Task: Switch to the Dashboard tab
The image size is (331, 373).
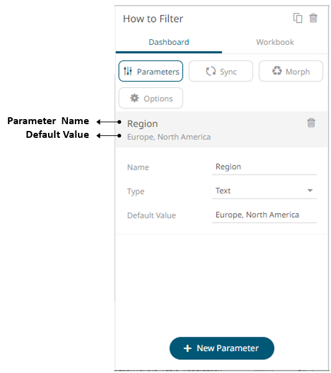Action: pyautogui.click(x=169, y=42)
